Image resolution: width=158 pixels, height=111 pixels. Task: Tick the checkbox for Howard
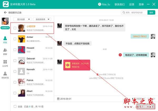(15, 50)
